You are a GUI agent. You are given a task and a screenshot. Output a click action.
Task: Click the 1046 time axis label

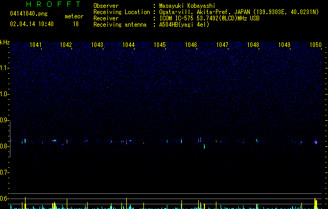pos(191,44)
